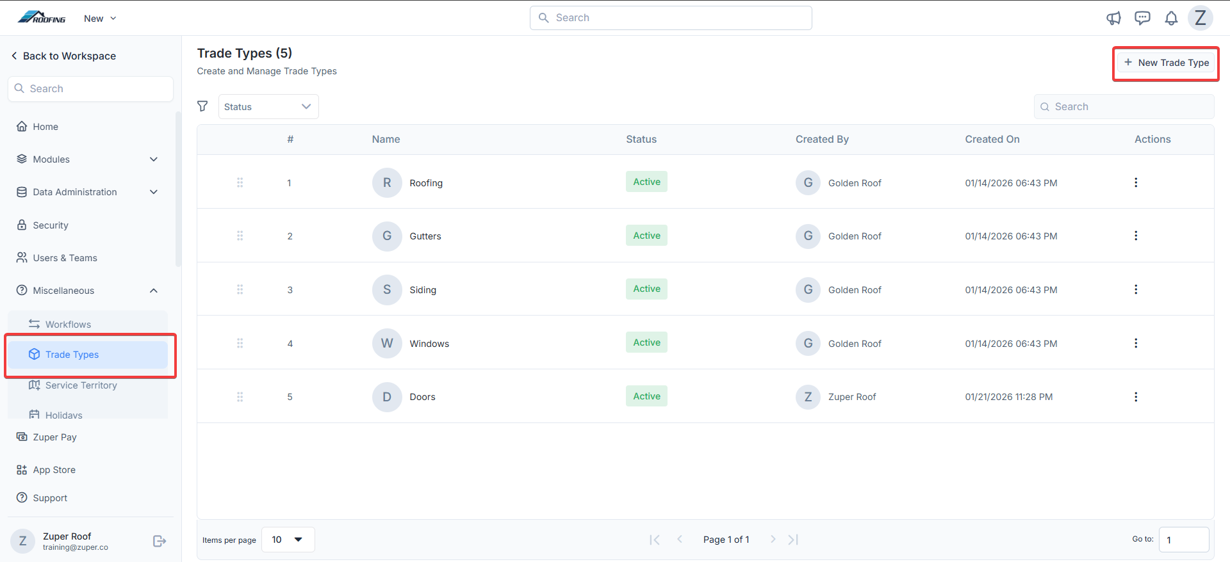The image size is (1230, 562).
Task: Change the items per page dropdown
Action: point(288,540)
